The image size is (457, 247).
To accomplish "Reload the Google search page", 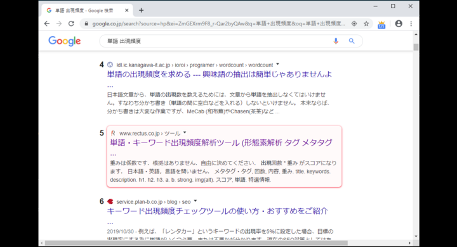I will [x=71, y=24].
